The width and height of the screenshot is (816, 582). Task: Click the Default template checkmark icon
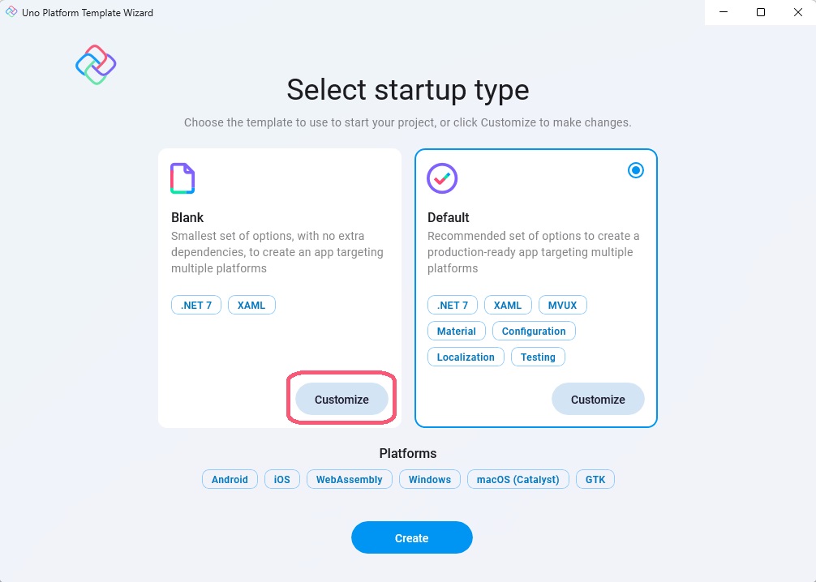click(x=441, y=178)
